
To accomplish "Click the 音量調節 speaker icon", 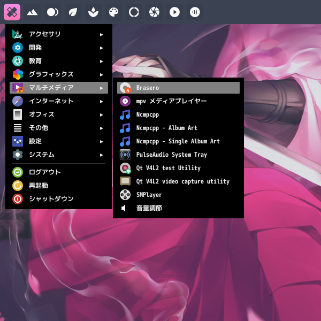I will point(124,208).
